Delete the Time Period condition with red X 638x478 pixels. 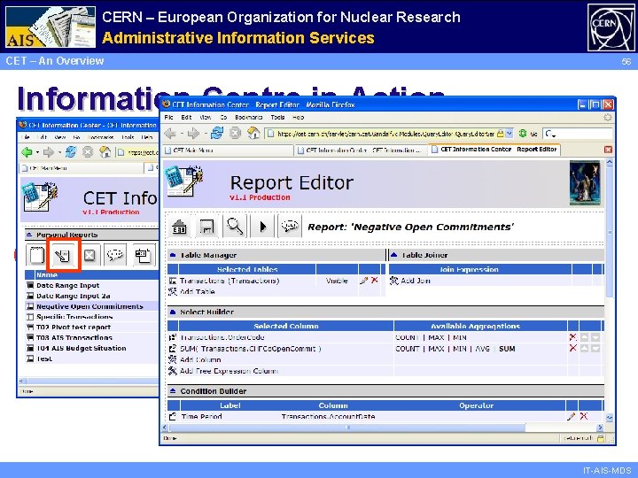pos(584,416)
